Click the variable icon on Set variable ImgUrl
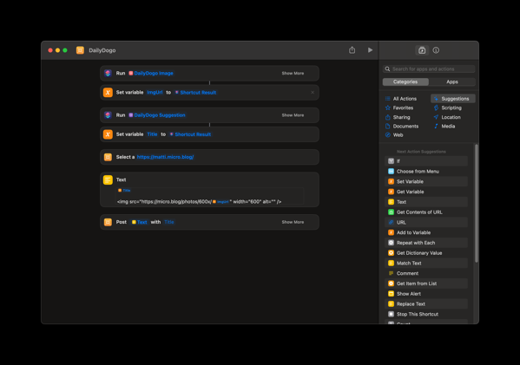The image size is (520, 365). 108,93
